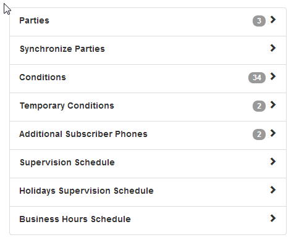Click the Additional Subscriber Phones count badge
This screenshot has height=240, width=299.
[259, 134]
